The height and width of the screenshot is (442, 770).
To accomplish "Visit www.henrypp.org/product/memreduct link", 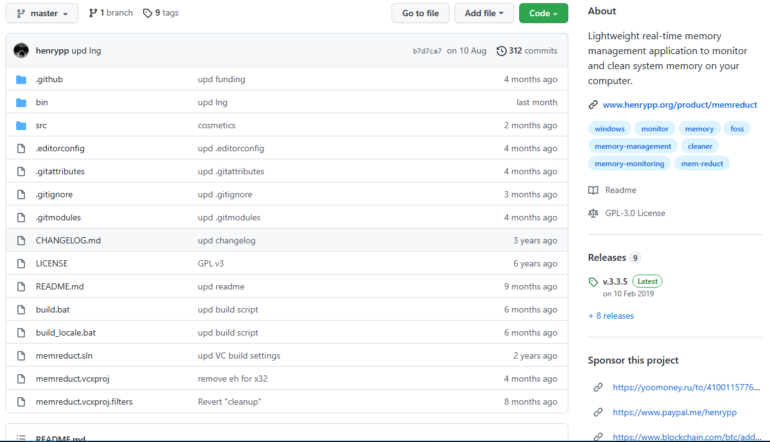I will pyautogui.click(x=680, y=105).
